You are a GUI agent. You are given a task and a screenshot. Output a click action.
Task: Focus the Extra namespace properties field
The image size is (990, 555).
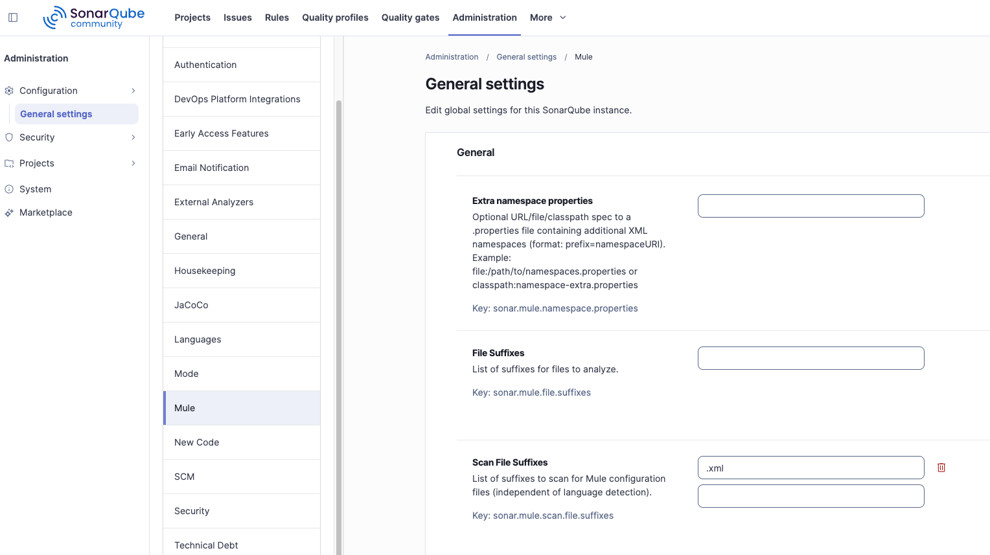pyautogui.click(x=811, y=206)
